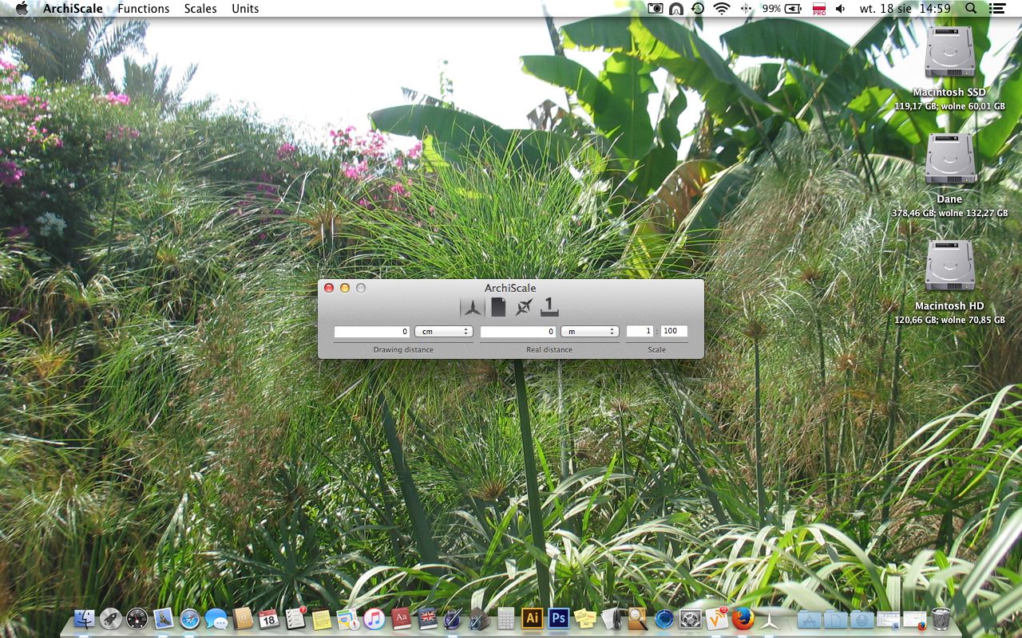Click the volume speaker icon
The image size is (1022, 638).
pos(841,9)
